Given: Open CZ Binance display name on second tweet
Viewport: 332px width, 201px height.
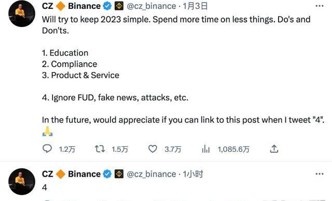Looking at the screenshot, I should 71,174.
